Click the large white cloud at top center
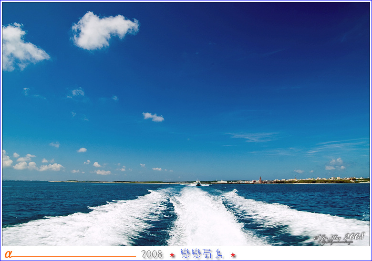The image size is (372, 261). coord(104,30)
